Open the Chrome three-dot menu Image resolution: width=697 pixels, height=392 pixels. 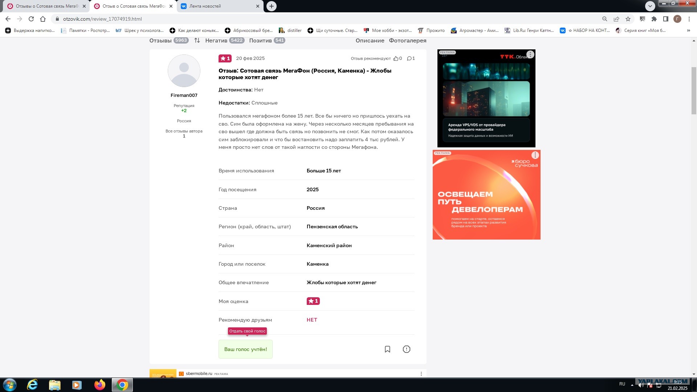click(x=689, y=19)
